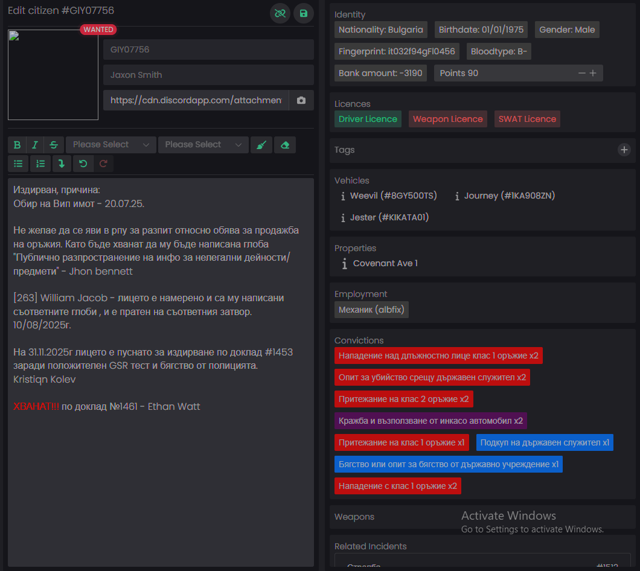This screenshot has height=571, width=640.
Task: Click the WANTED badge on the photo
Action: pyautogui.click(x=98, y=30)
